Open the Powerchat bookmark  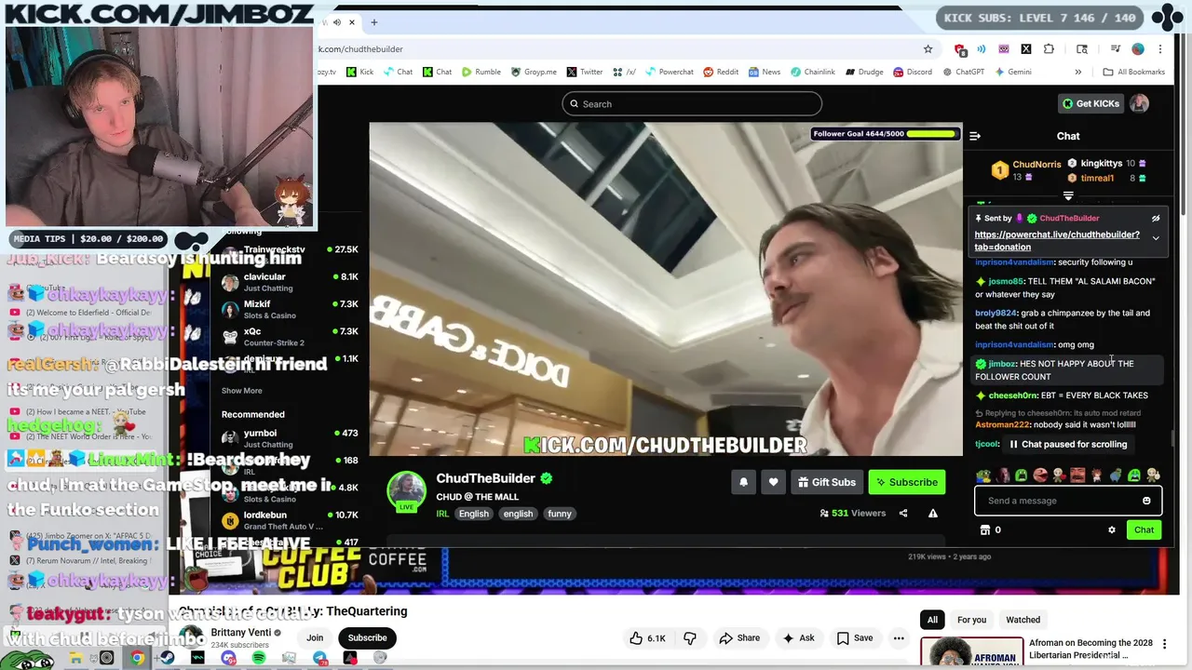[669, 72]
